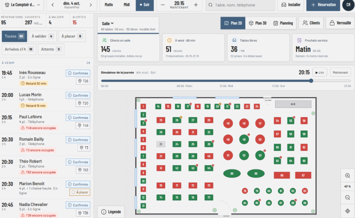Select the Matin service
Viewport: 355px width, 218px height.
tap(109, 5)
